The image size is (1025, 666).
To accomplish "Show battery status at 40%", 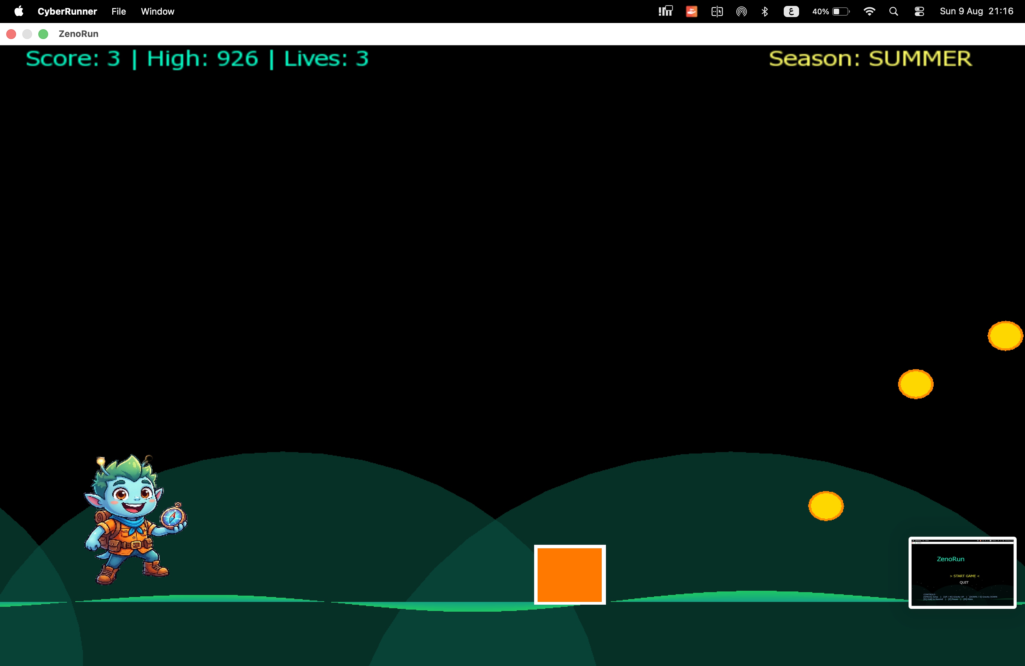I will point(831,11).
